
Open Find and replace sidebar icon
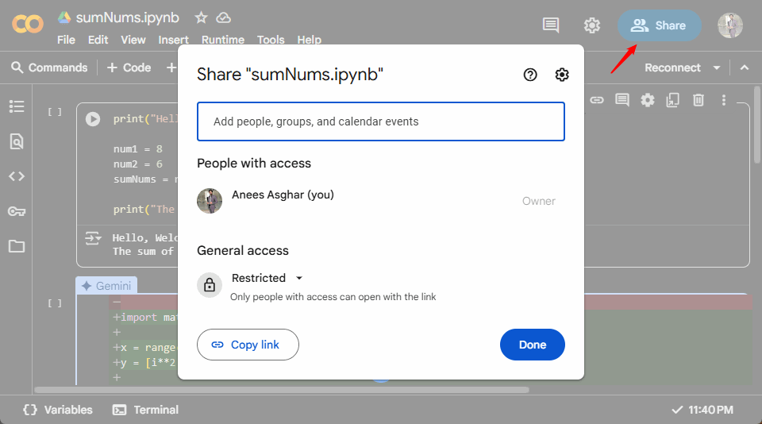pos(17,141)
